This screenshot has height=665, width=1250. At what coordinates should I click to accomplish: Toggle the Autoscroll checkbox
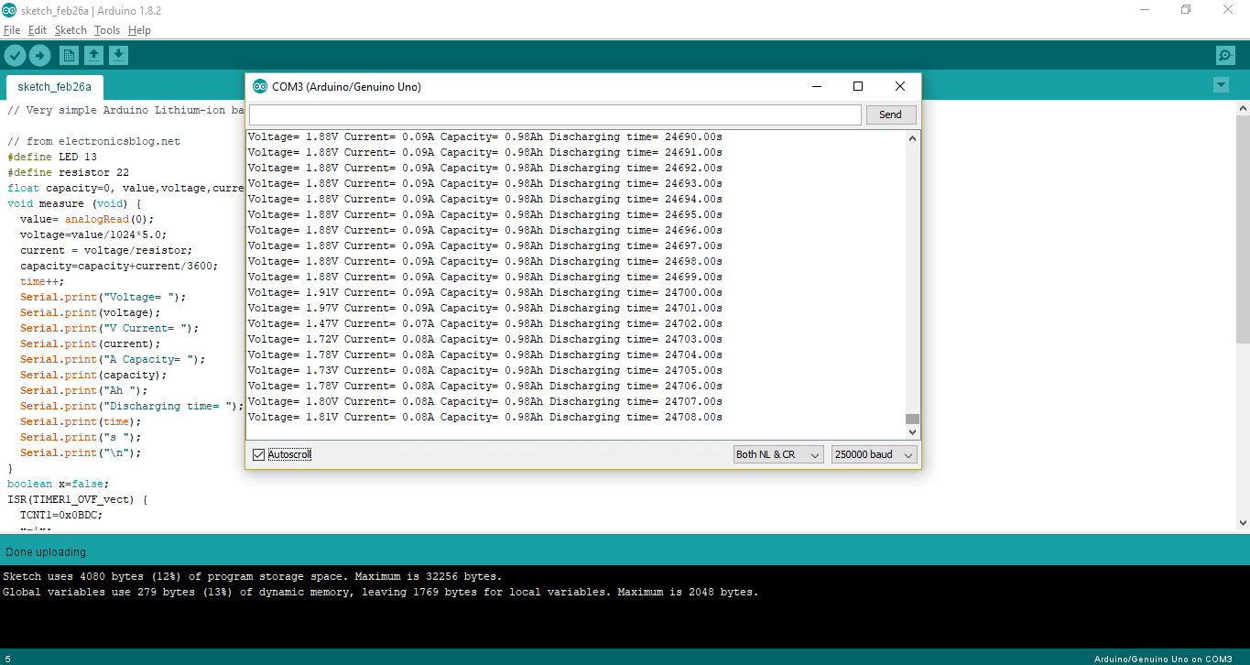pos(258,454)
